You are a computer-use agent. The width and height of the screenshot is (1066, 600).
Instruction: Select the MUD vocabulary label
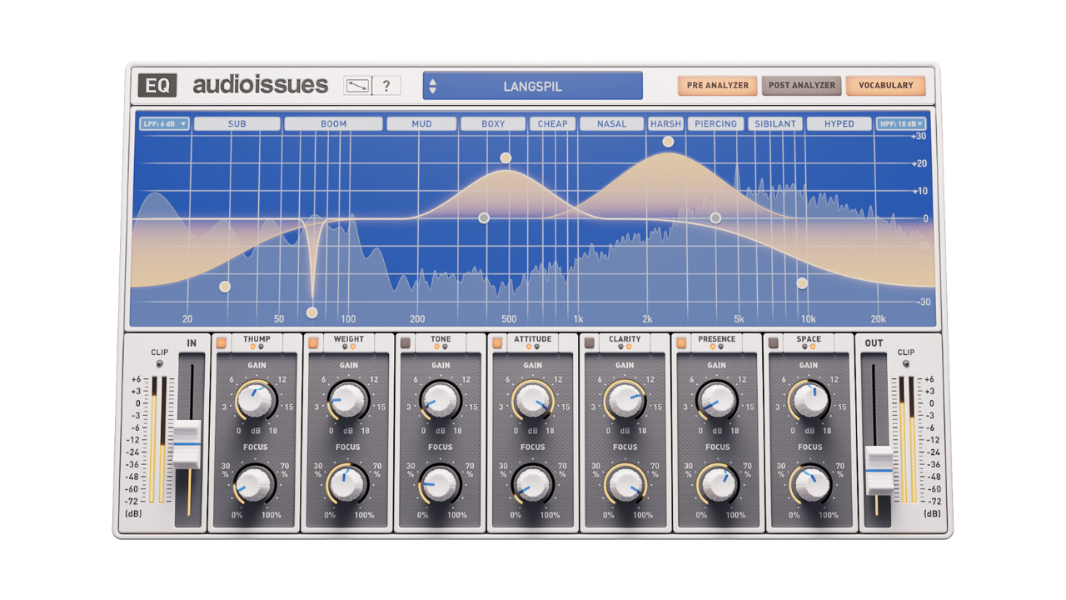tap(422, 124)
